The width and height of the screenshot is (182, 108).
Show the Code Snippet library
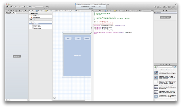pos(164,65)
